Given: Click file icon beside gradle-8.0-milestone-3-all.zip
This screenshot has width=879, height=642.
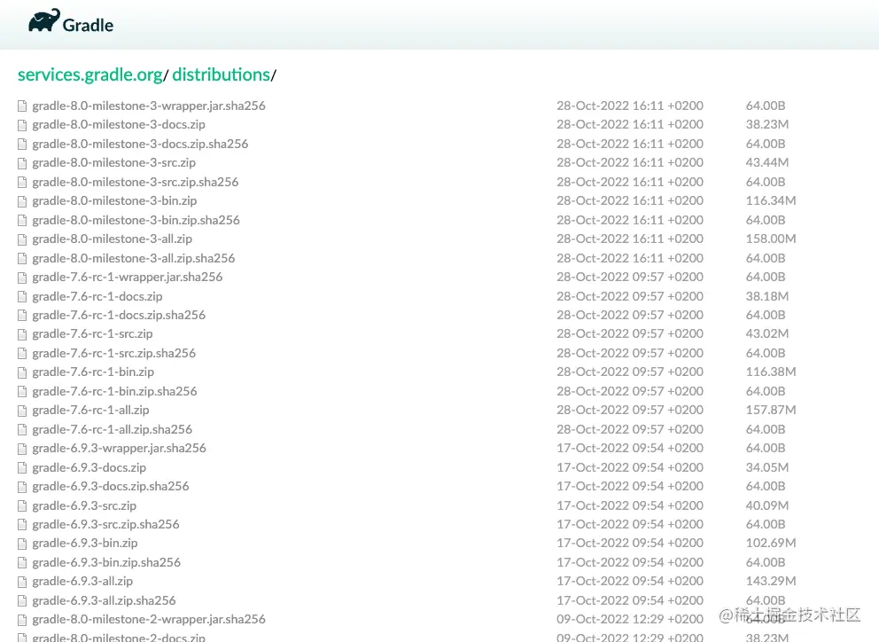Looking at the screenshot, I should (x=22, y=239).
